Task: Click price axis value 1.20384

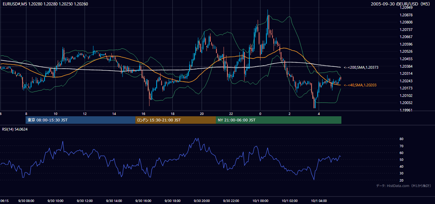Action: point(406,66)
